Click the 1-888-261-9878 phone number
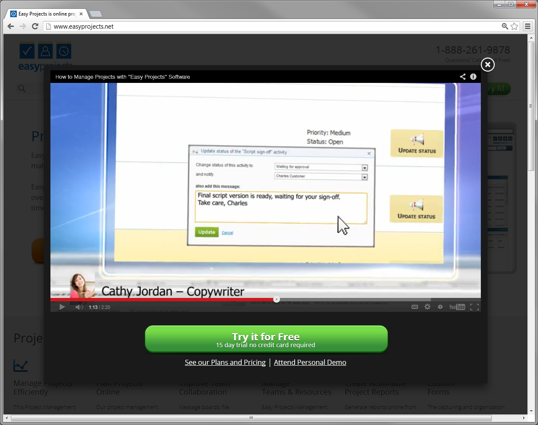The image size is (538, 425). (x=473, y=50)
